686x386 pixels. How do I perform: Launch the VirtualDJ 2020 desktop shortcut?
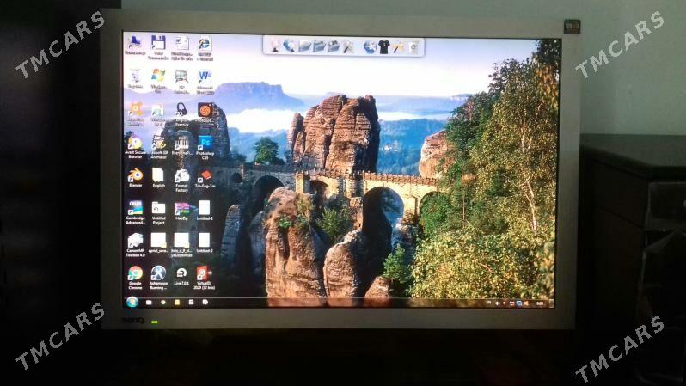[x=205, y=273]
